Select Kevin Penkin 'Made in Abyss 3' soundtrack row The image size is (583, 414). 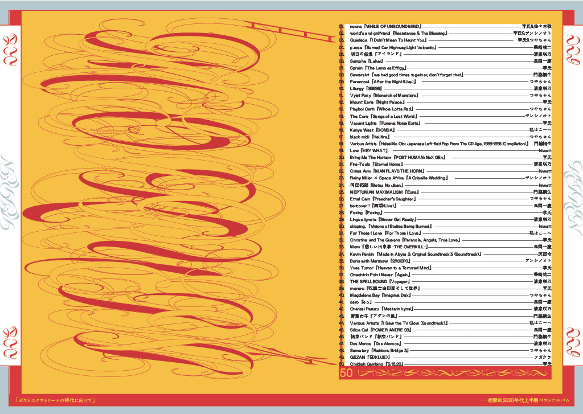[x=445, y=254]
